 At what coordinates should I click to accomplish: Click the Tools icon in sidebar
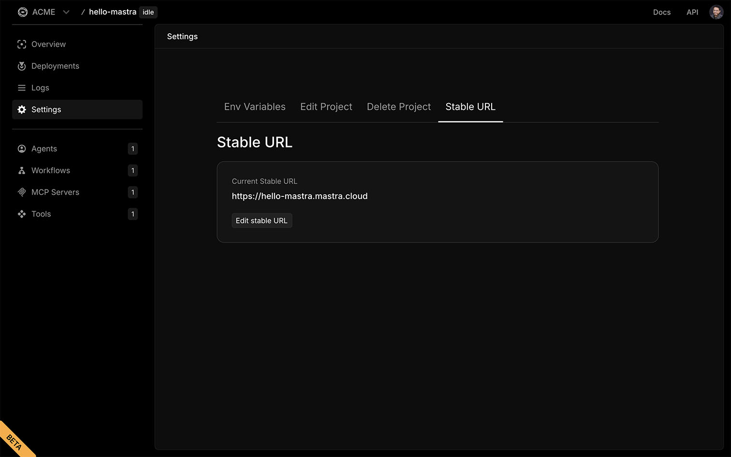tap(22, 214)
